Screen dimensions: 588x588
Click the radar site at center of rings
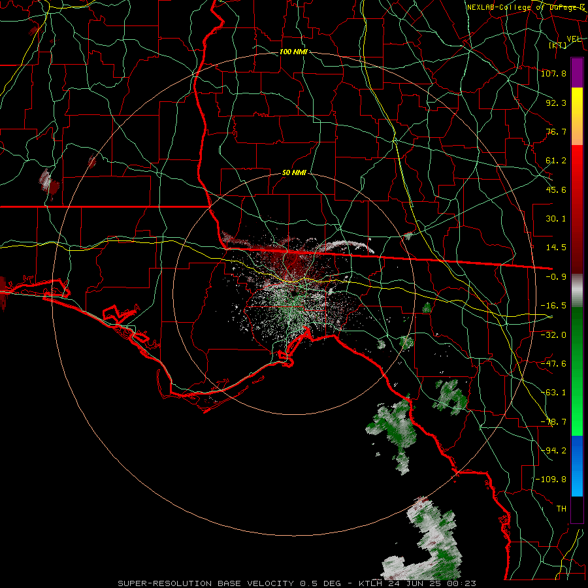click(x=295, y=293)
